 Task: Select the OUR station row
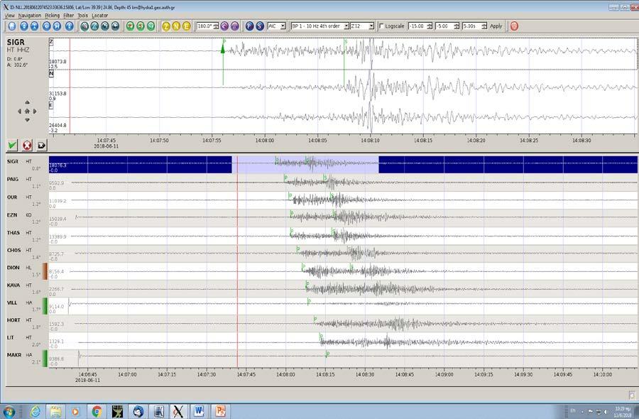pyautogui.click(x=322, y=200)
